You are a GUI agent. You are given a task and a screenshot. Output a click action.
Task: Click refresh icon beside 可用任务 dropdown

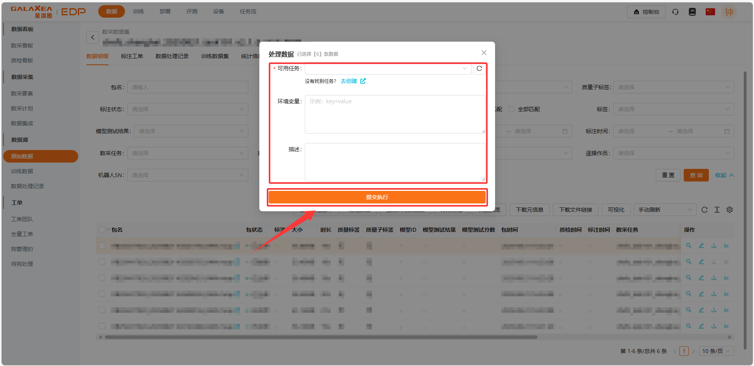(x=479, y=69)
